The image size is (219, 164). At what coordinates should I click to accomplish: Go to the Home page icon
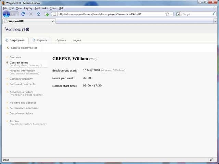click(39, 14)
